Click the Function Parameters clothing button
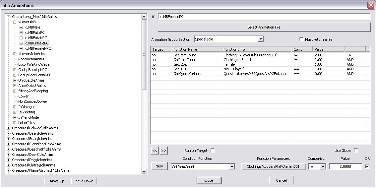The height and width of the screenshot is (188, 376). point(274,166)
